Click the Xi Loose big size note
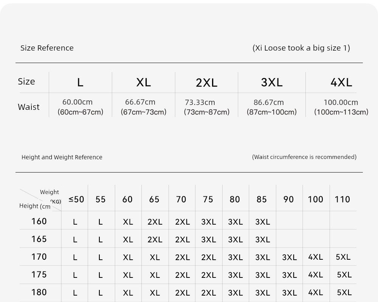 [x=301, y=48]
